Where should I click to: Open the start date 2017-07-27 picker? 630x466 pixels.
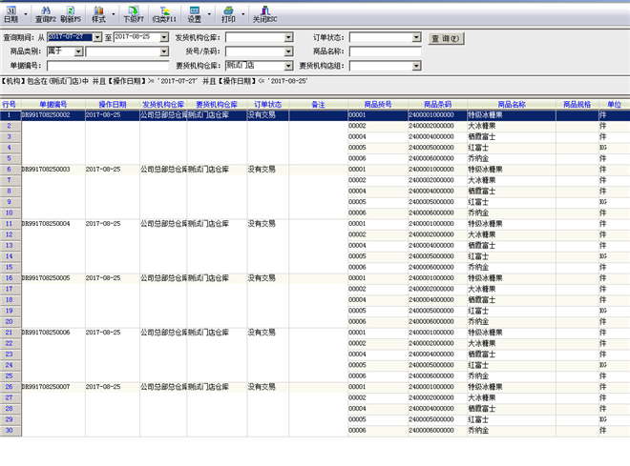97,38
